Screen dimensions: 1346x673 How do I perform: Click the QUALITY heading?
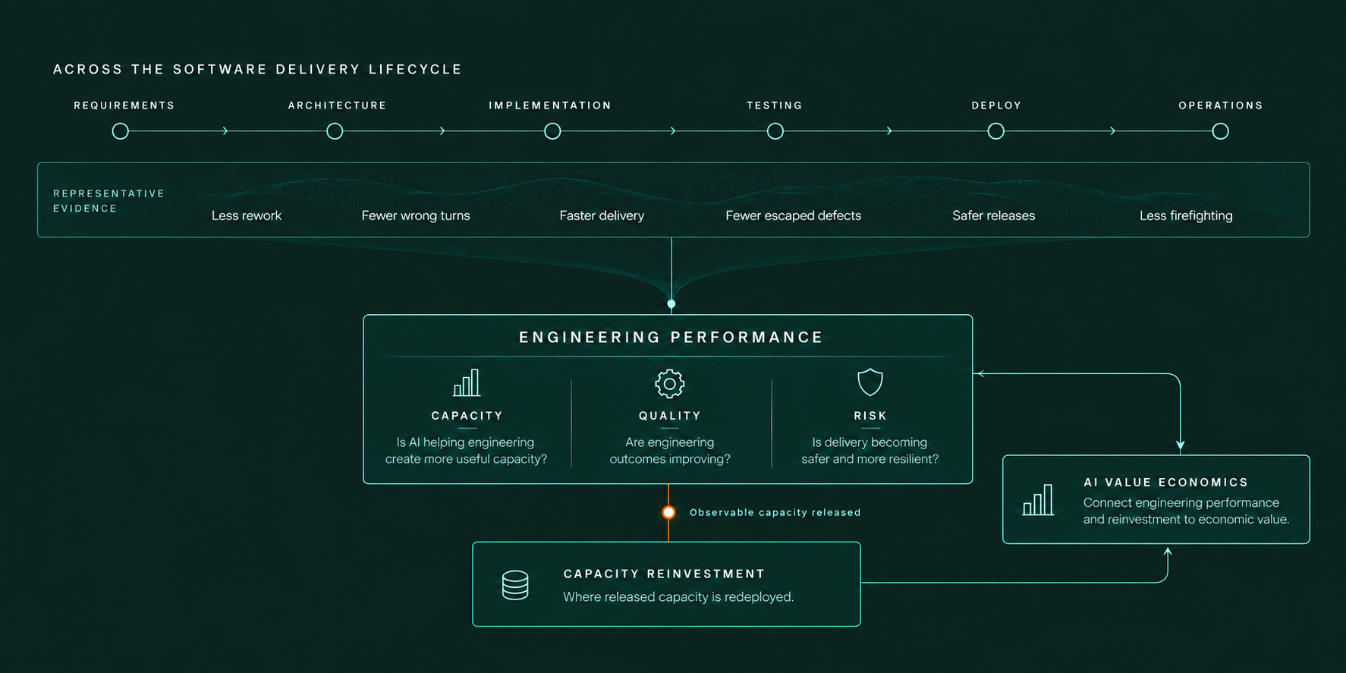tap(670, 416)
